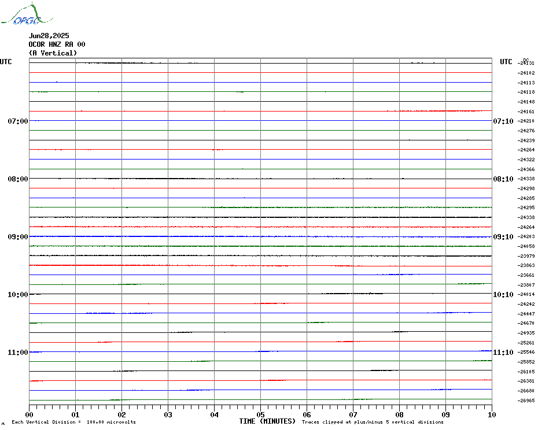The width and height of the screenshot is (538, 430).
Task: Click DC offset value -24210
Action: tap(526, 121)
